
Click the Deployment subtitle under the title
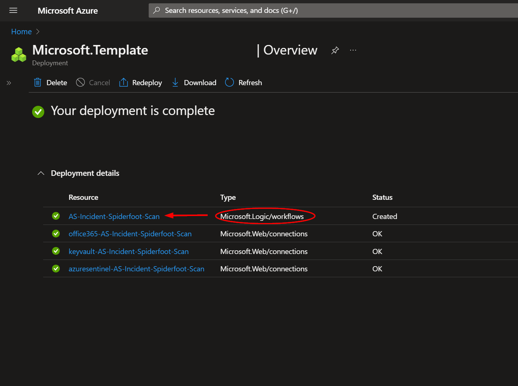(50, 63)
